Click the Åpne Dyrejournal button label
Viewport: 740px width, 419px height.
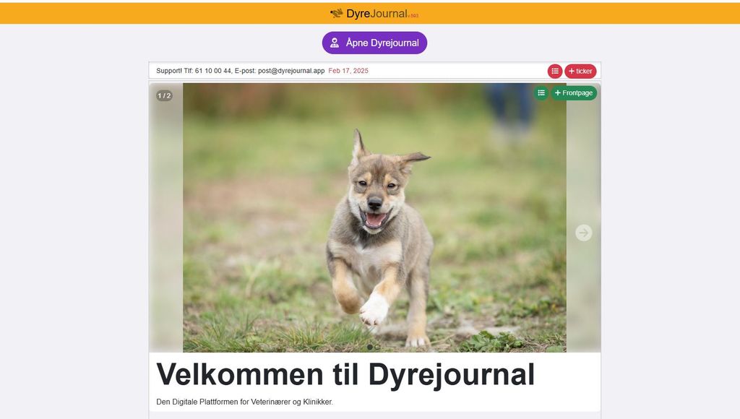(x=382, y=43)
